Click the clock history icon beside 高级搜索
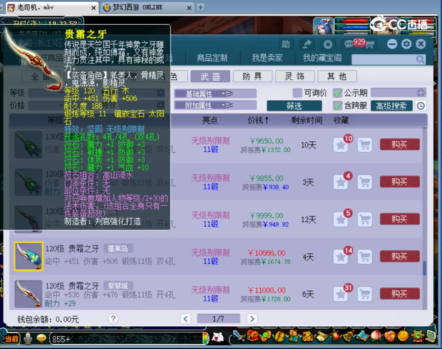This screenshot has height=349, width=442. (x=421, y=106)
